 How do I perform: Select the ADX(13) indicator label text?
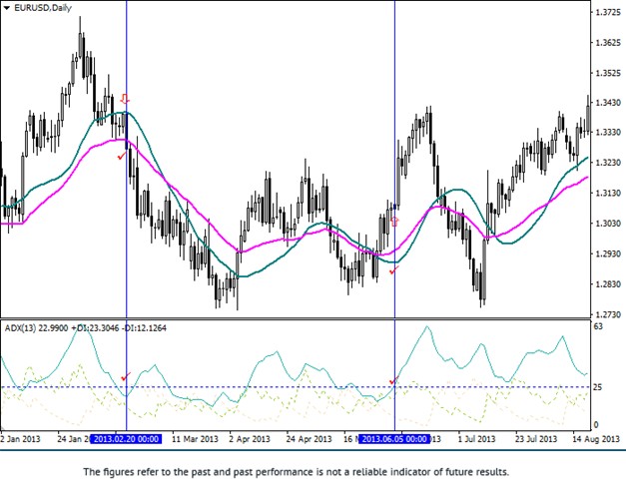tap(86, 328)
